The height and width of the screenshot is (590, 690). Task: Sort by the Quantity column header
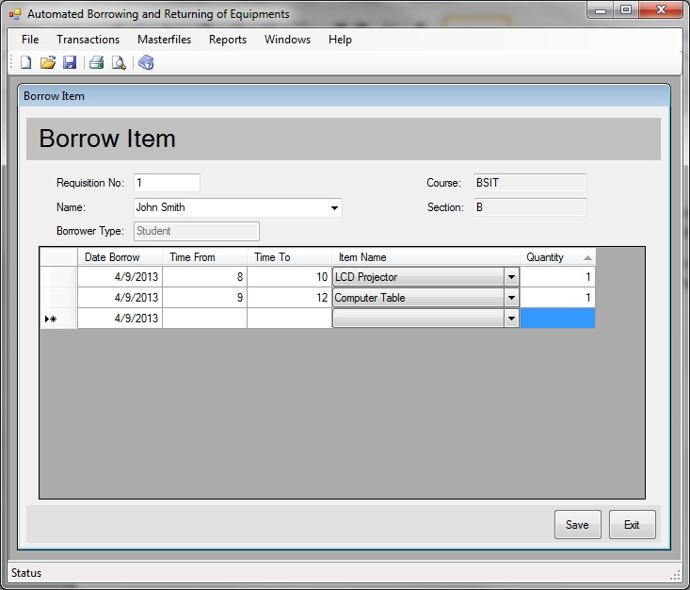point(557,257)
